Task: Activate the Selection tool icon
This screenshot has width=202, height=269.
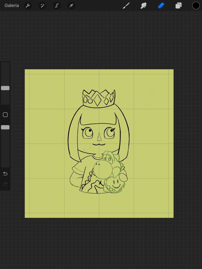Action: (x=57, y=6)
